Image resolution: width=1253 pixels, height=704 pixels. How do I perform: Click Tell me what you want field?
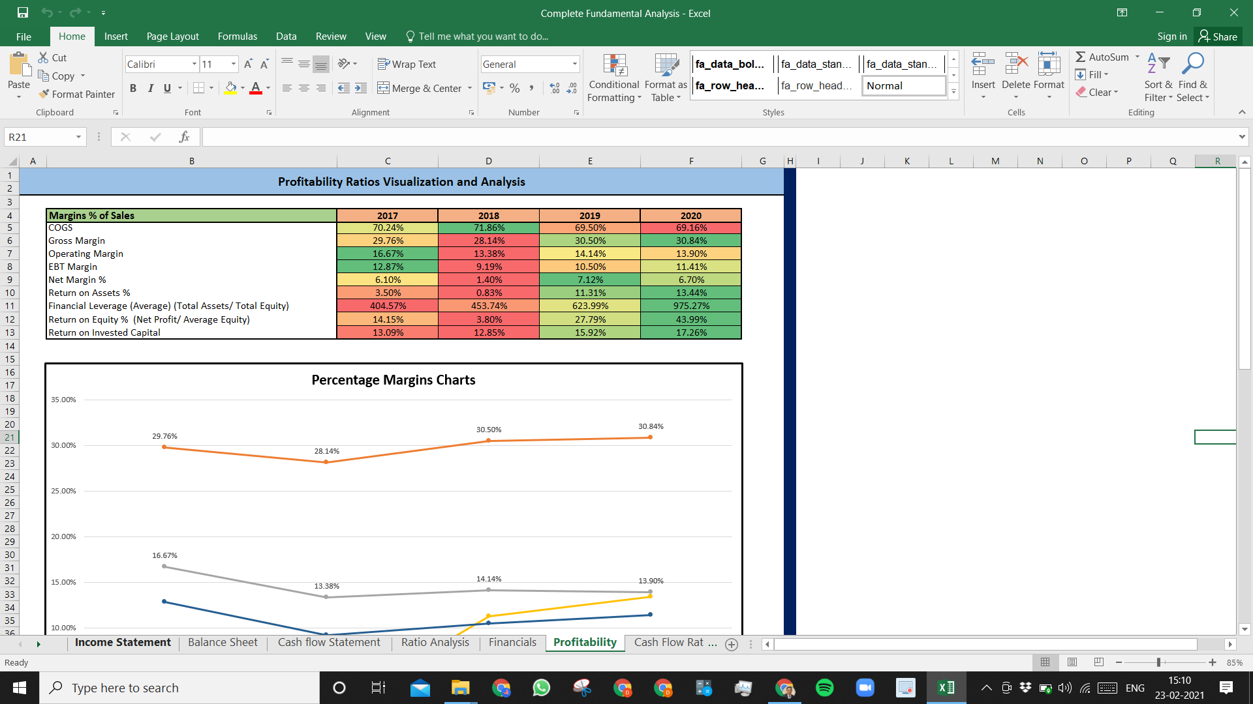coord(477,37)
